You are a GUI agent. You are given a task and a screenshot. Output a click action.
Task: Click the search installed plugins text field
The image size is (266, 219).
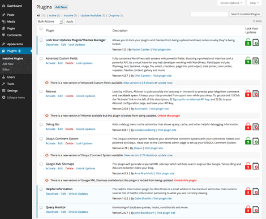coord(209,14)
